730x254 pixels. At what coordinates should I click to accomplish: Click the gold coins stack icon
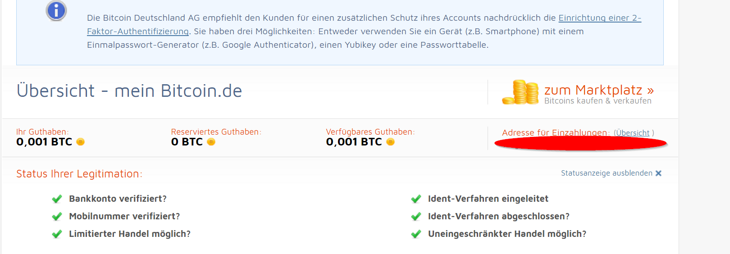tap(520, 92)
